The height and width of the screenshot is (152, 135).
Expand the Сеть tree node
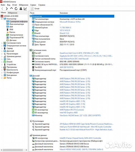[x=2, y=59]
